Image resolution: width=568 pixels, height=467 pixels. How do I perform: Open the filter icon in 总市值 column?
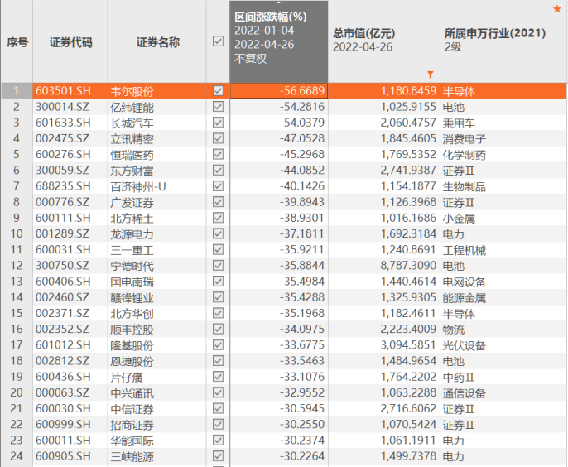[430, 74]
